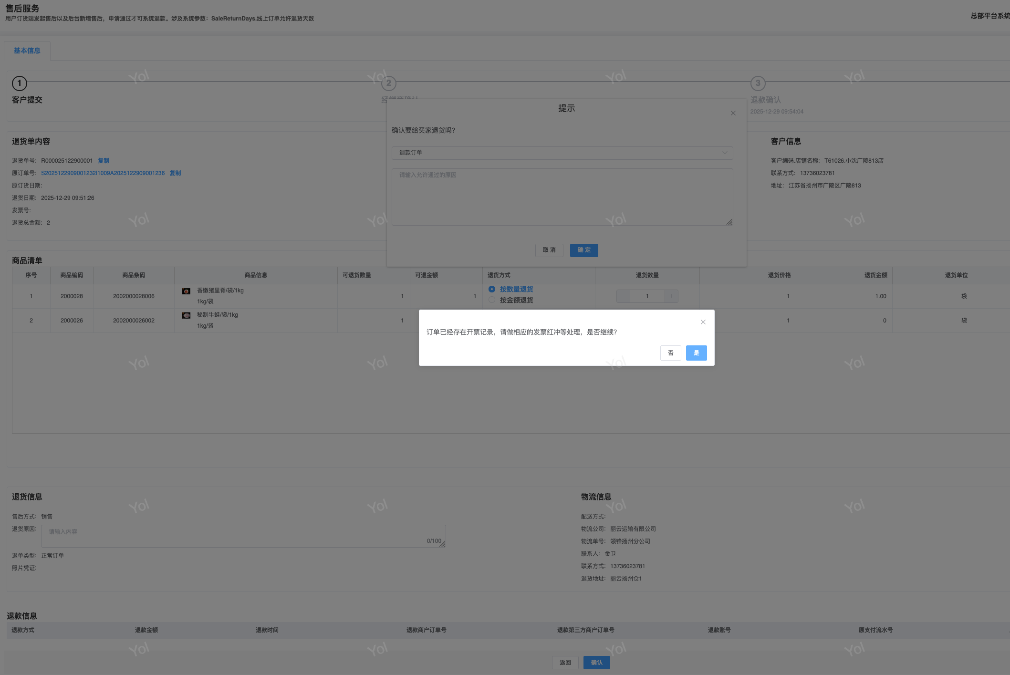The width and height of the screenshot is (1010, 675).
Task: Close the 提示 dialog with X icon
Action: (x=733, y=113)
